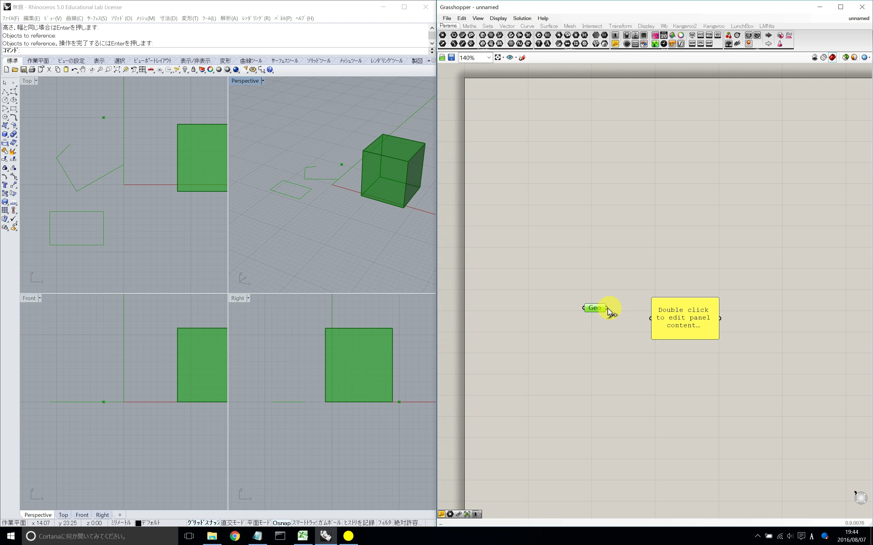The height and width of the screenshot is (545, 873).
Task: Toggle ヒストリを記録 record history
Action: 359,523
